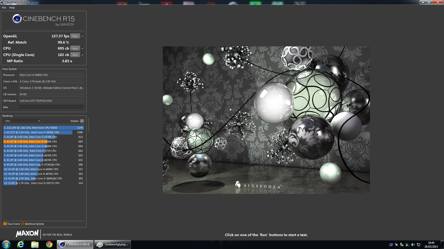Click the Cinebench sphere logo icon
Screen dimensions: 444x249
pos(17,19)
